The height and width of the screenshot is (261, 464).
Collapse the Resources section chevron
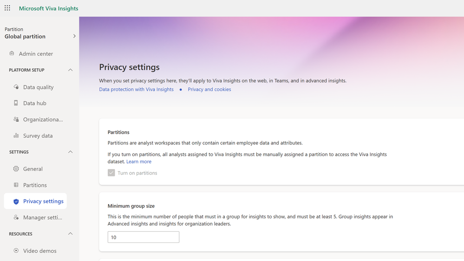(x=71, y=234)
